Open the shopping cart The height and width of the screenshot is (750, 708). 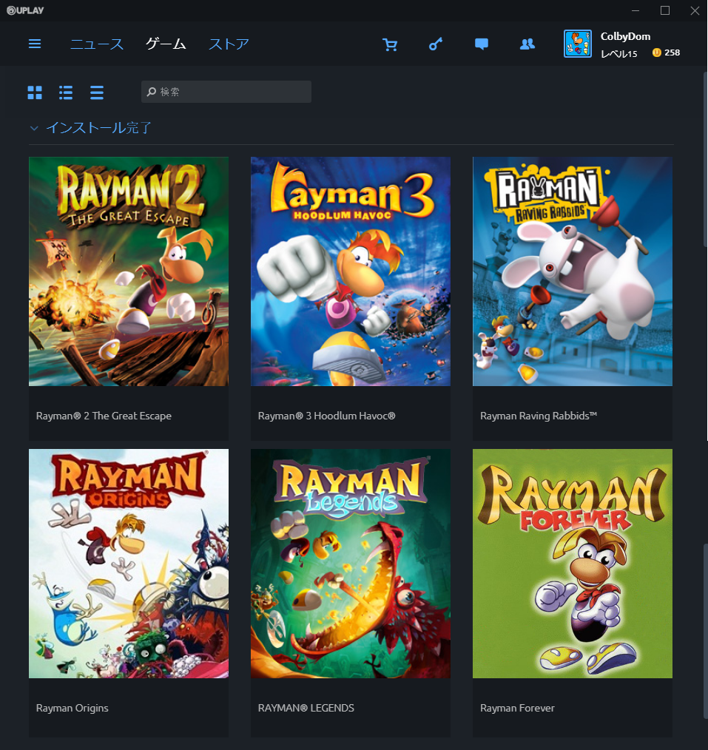[x=390, y=44]
